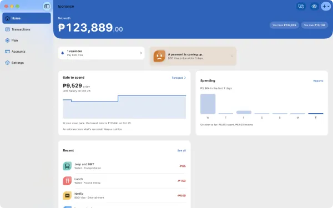The height and width of the screenshot is (208, 333).
Task: Click the 'Recent' section heading
Action: (x=68, y=150)
